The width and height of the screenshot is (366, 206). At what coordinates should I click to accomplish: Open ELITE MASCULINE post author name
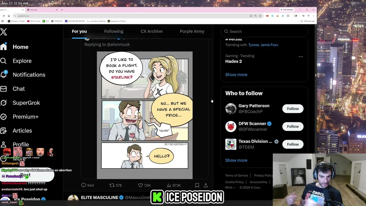coord(100,197)
